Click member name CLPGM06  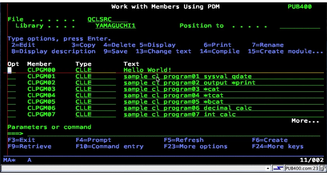point(41,108)
